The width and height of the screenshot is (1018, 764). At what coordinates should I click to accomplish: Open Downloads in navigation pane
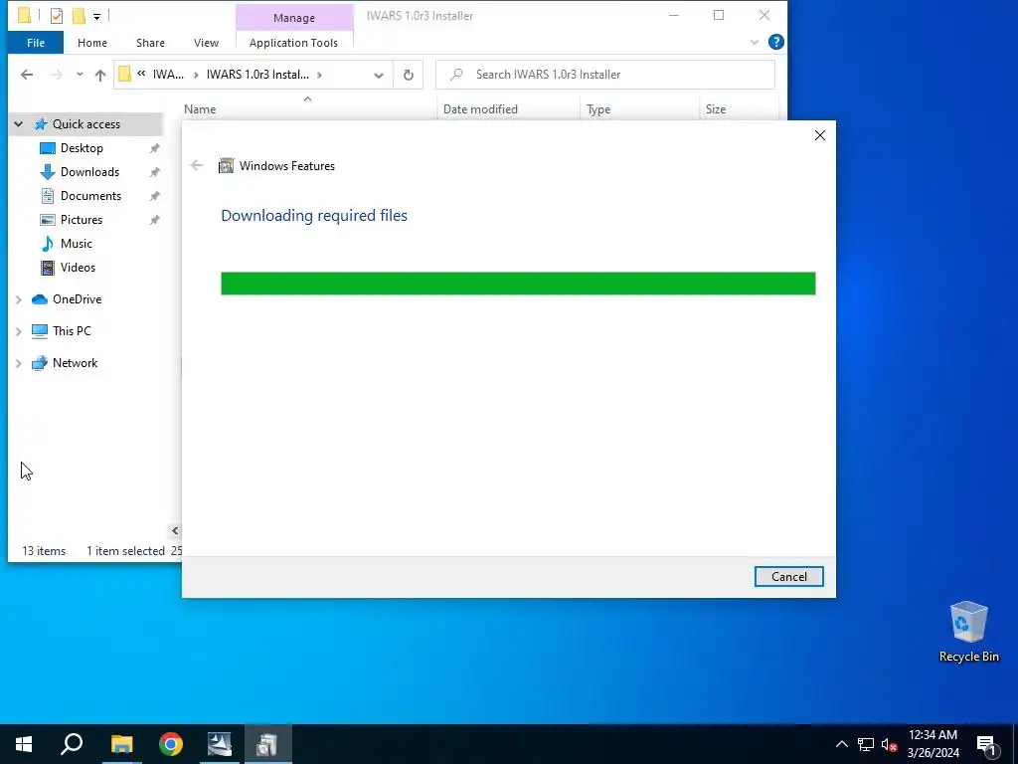[89, 172]
